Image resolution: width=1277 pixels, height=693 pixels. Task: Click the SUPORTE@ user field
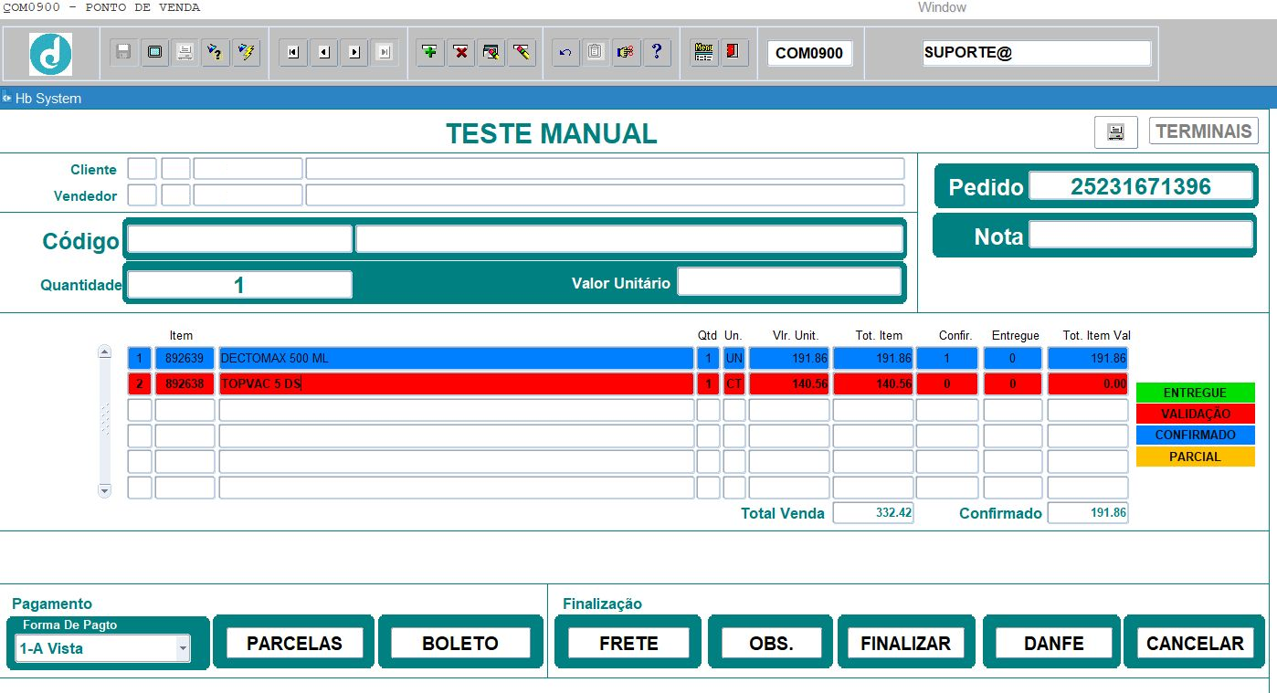pos(1037,53)
